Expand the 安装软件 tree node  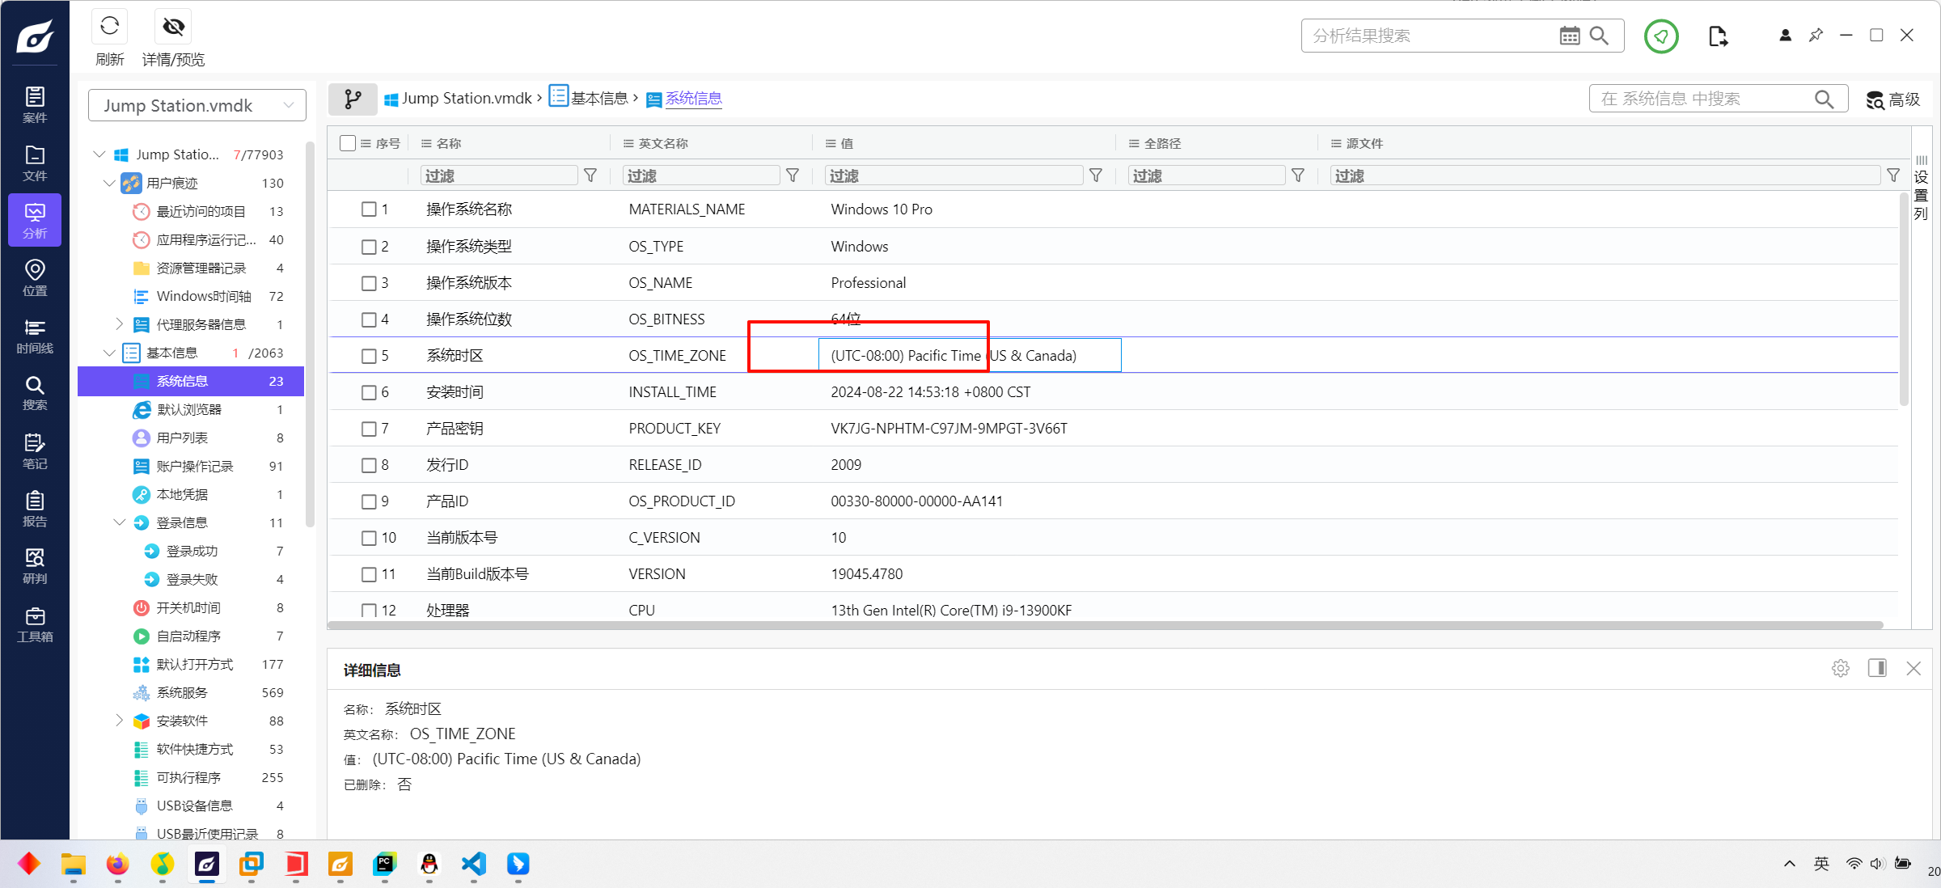[120, 721]
